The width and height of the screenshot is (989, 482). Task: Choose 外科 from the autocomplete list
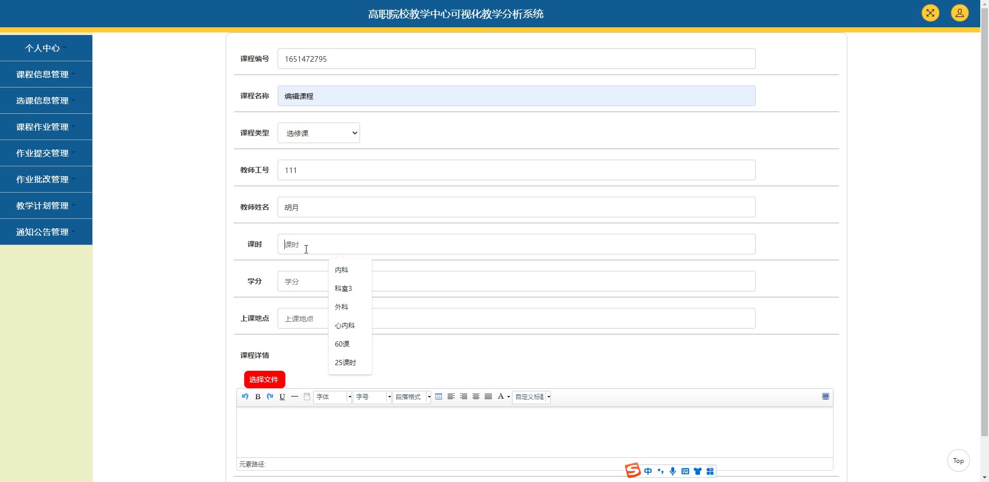coord(350,307)
